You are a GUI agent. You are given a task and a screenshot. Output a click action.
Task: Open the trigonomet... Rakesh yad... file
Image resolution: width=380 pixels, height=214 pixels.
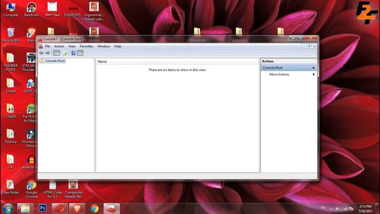pos(94,11)
